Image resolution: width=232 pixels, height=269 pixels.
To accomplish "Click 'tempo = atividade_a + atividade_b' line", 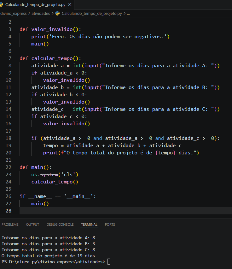I will click(x=112, y=146).
